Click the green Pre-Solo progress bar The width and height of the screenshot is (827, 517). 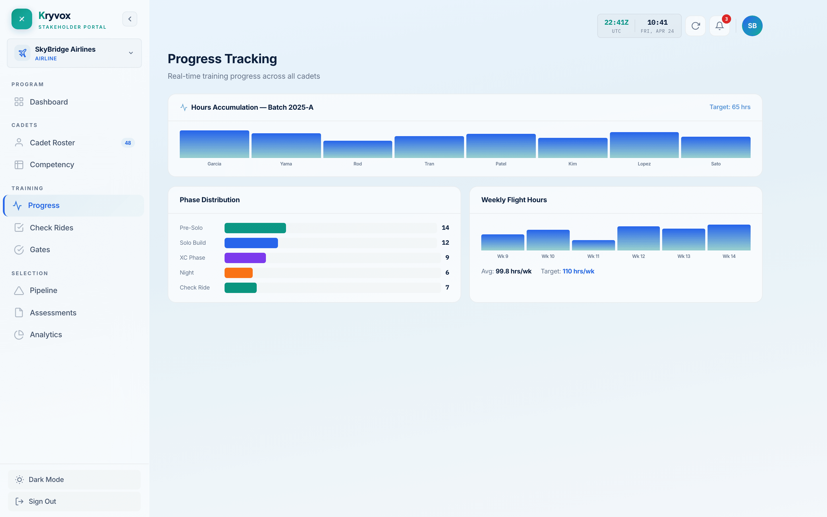255,228
